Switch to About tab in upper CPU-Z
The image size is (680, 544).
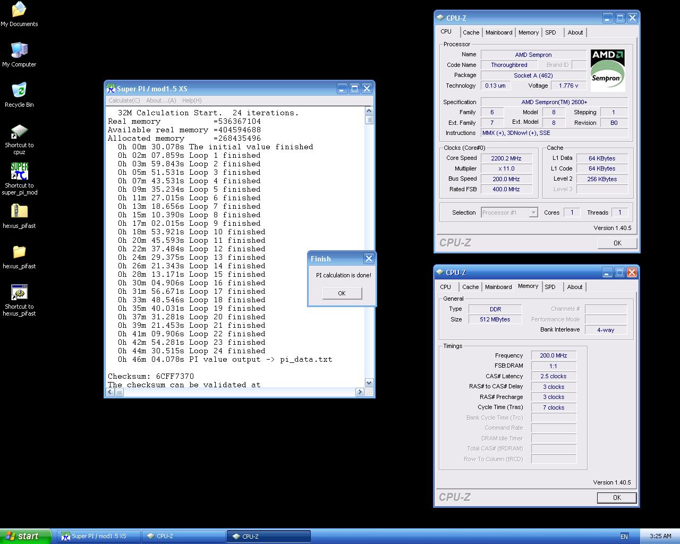[575, 32]
